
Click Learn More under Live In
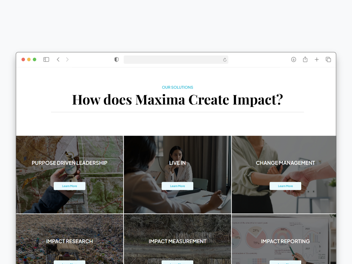pos(177,186)
